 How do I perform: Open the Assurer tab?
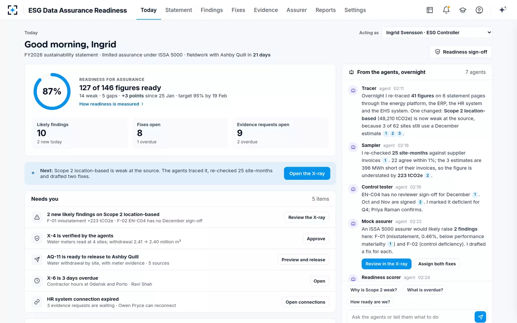point(297,10)
